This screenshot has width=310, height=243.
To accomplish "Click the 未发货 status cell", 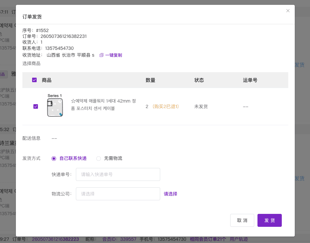I will [201, 106].
